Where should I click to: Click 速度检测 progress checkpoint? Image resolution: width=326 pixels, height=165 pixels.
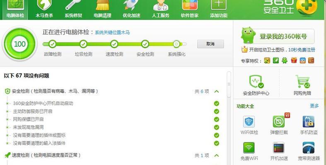[114, 44]
